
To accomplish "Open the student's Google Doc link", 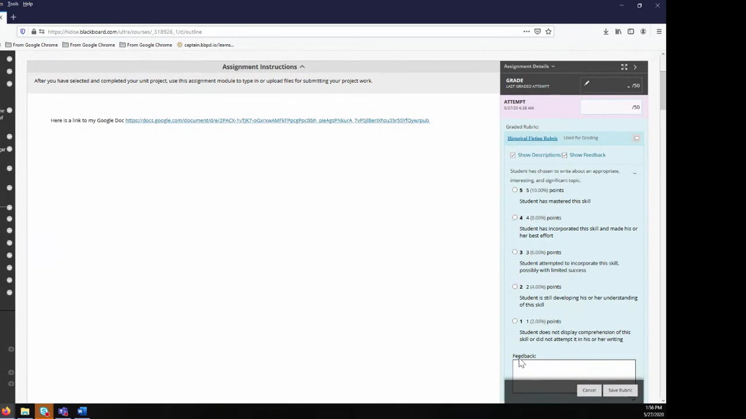I will click(x=277, y=120).
